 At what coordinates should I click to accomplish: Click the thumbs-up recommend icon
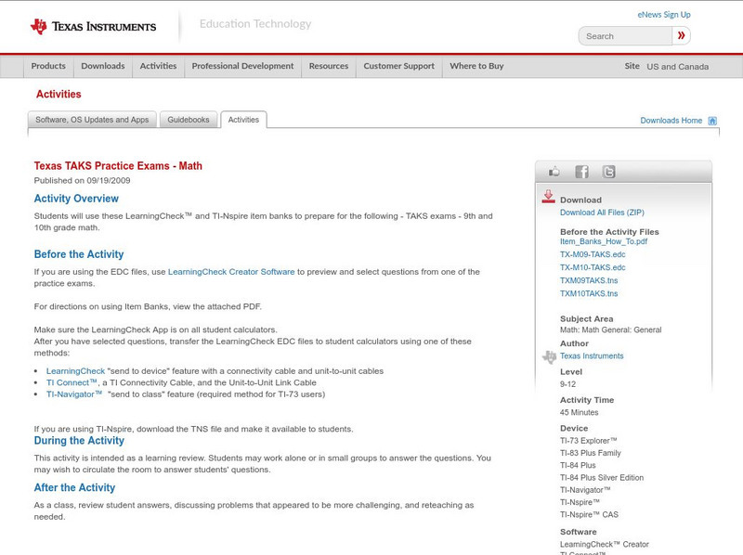tap(554, 171)
